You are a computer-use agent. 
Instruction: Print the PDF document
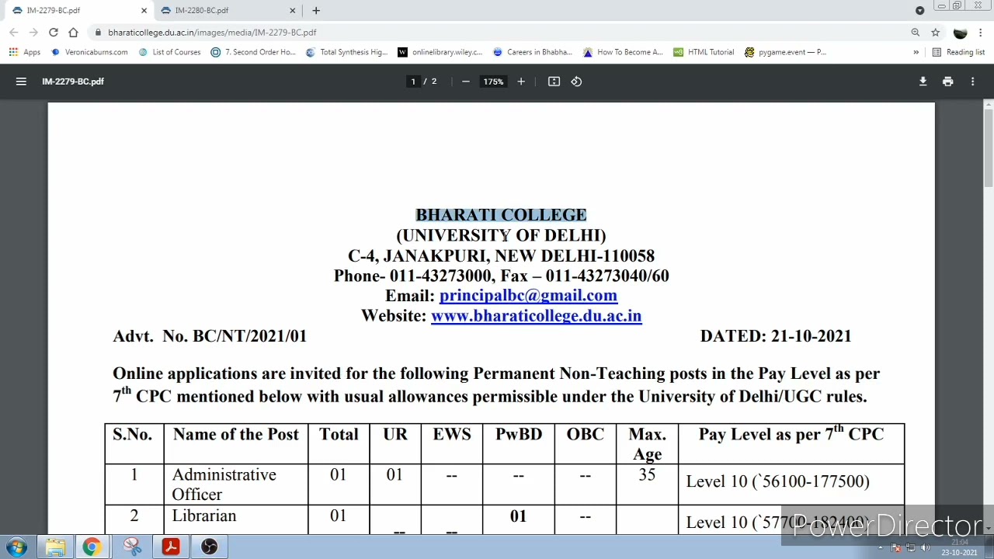click(x=947, y=82)
